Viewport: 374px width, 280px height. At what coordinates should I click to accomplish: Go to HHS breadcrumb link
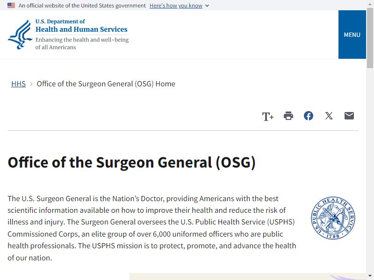pyautogui.click(x=18, y=84)
